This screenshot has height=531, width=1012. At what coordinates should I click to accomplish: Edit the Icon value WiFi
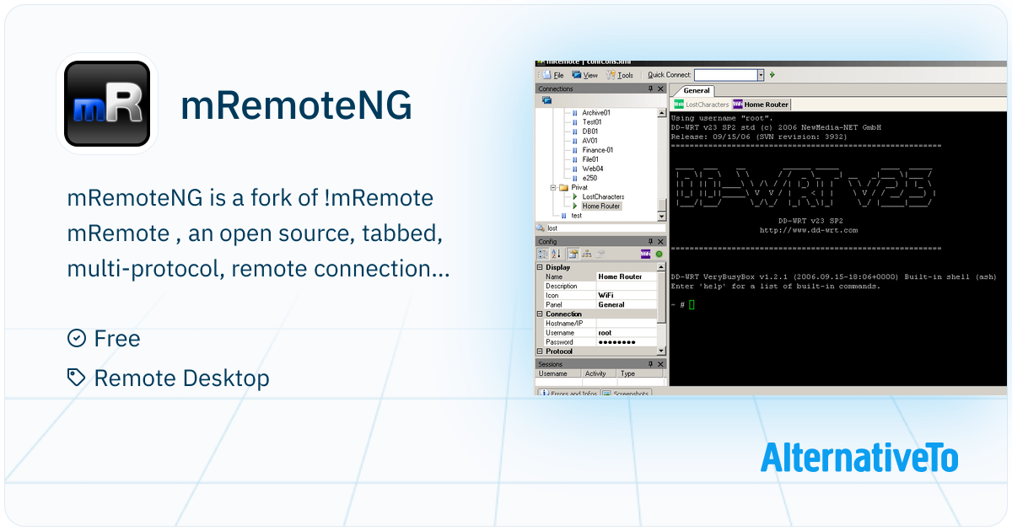coord(627,295)
